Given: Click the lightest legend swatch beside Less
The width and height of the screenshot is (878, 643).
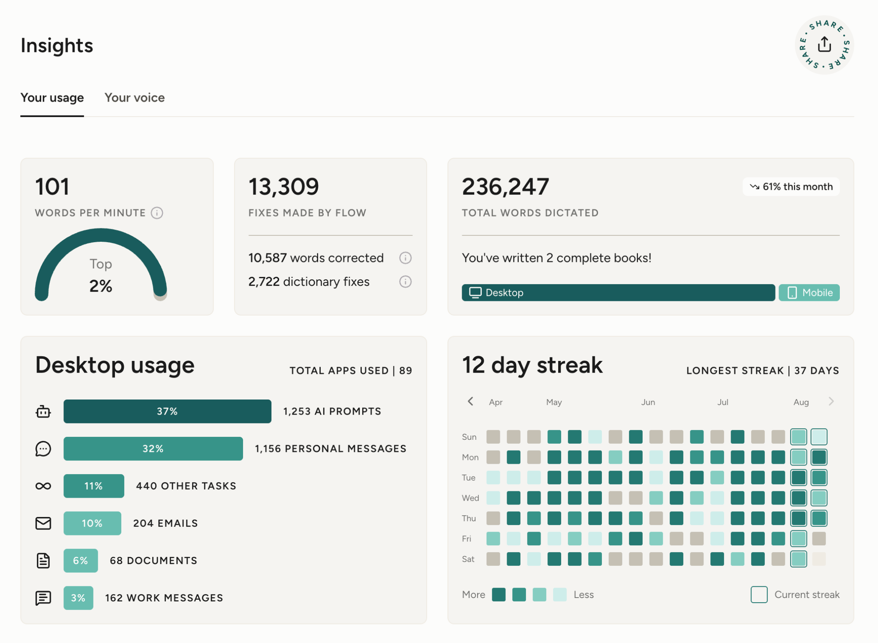Looking at the screenshot, I should [x=560, y=595].
